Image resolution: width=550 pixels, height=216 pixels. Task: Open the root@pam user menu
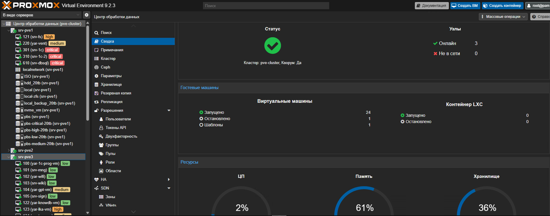(x=537, y=6)
